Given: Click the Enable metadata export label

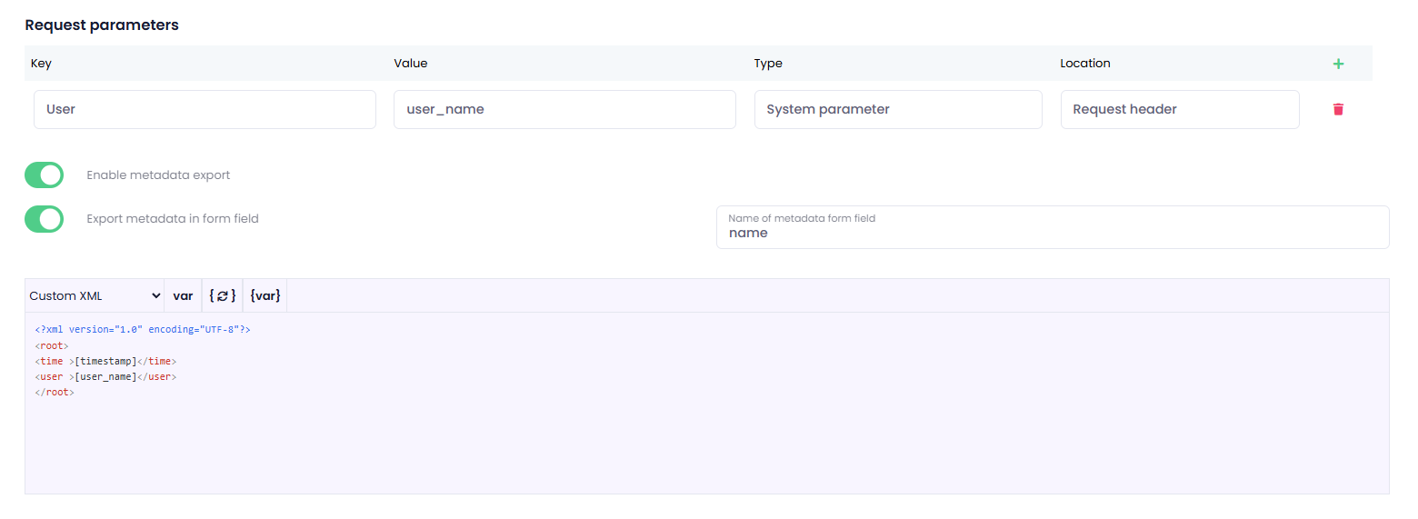Looking at the screenshot, I should 158,175.
